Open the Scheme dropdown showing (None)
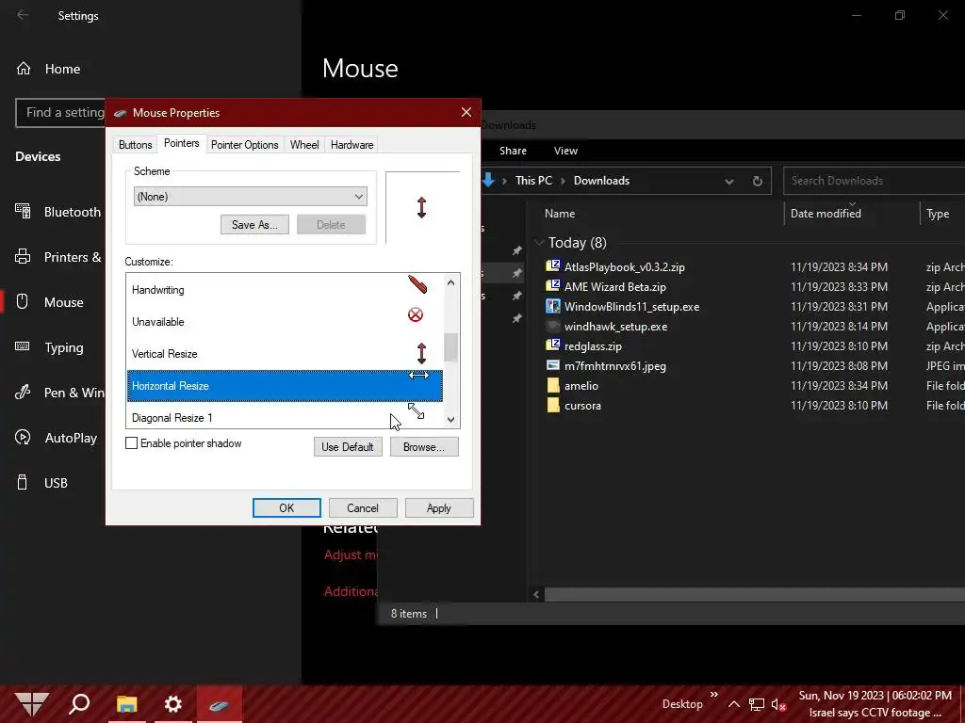The image size is (965, 723). tap(251, 196)
